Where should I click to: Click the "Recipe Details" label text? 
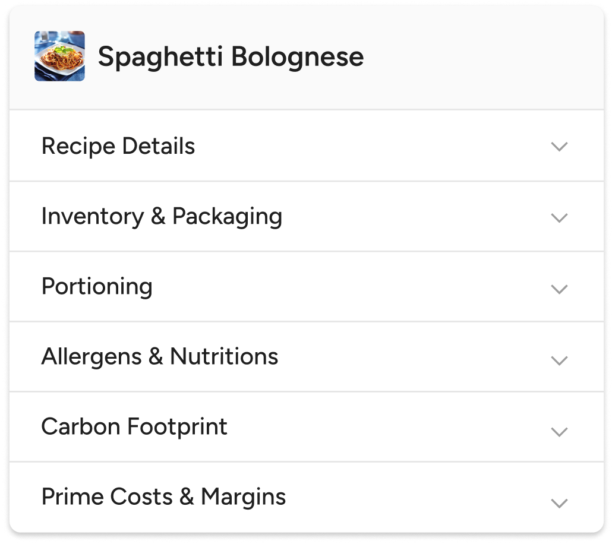118,146
